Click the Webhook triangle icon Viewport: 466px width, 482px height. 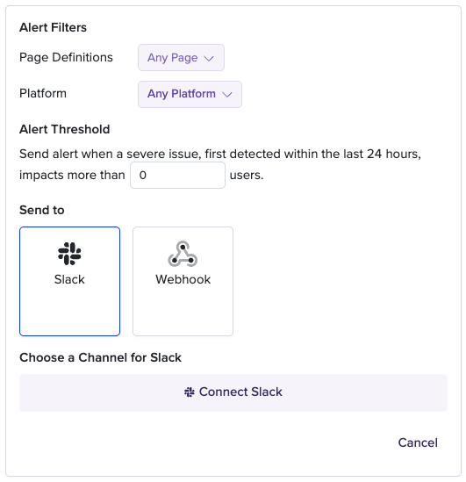183,254
